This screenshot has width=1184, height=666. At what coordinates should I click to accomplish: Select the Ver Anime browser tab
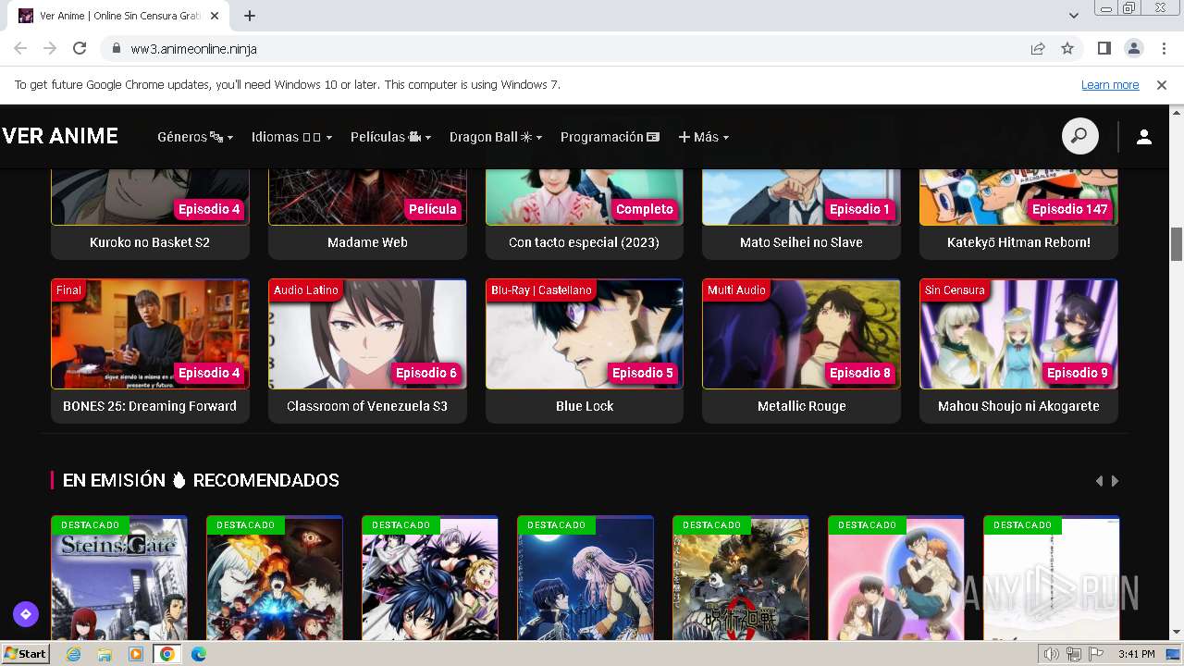coord(120,16)
